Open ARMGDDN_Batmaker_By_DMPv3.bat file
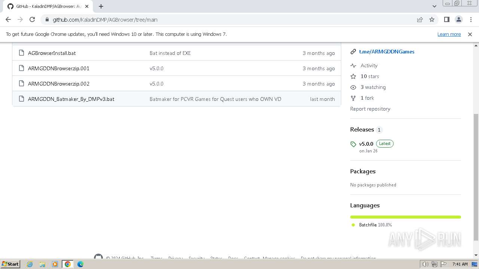This screenshot has height=269, width=479. tap(71, 99)
